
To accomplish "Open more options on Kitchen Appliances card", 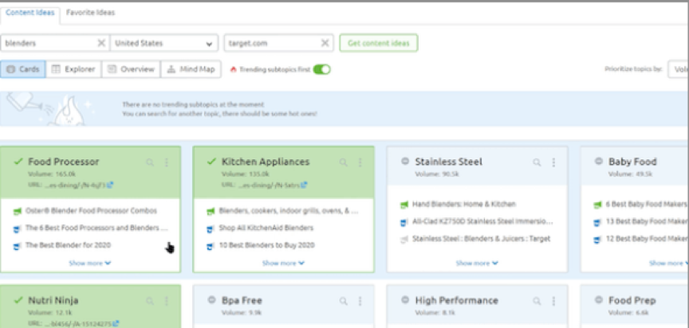I will (x=360, y=162).
